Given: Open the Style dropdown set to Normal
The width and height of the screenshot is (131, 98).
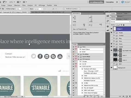Looking at the screenshot, I should click(38, 9).
